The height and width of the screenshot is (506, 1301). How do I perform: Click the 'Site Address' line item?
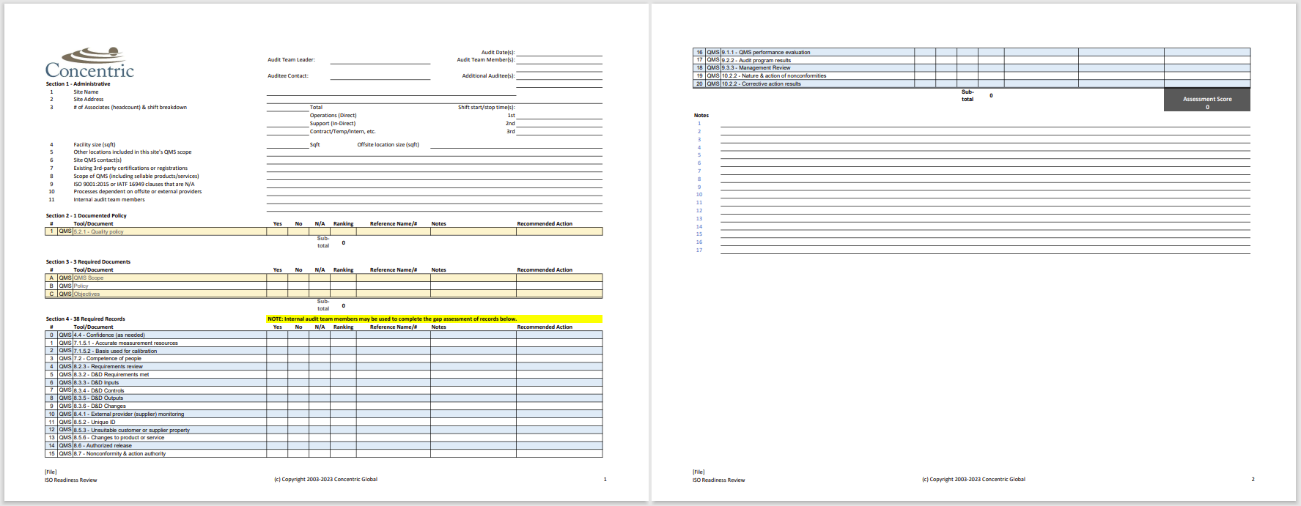[x=89, y=100]
